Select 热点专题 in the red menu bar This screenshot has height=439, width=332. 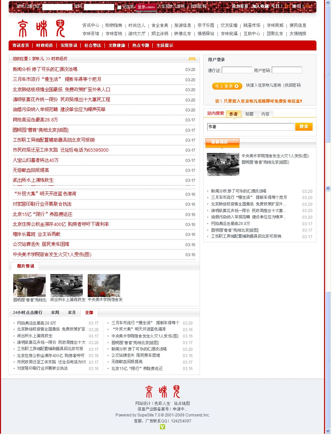[141, 45]
